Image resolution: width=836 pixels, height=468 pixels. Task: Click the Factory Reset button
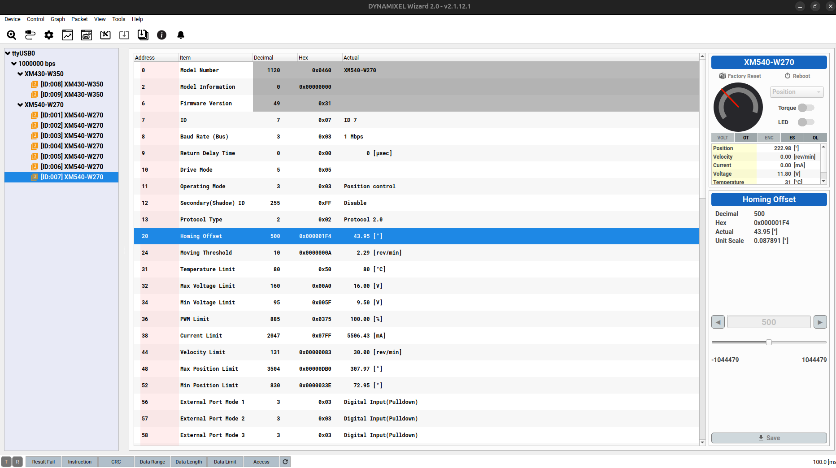coord(740,76)
